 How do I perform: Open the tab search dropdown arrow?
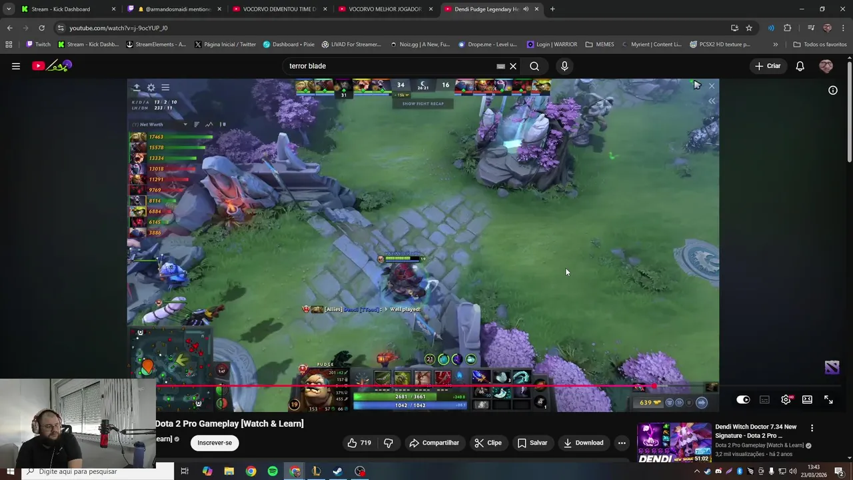(9, 9)
